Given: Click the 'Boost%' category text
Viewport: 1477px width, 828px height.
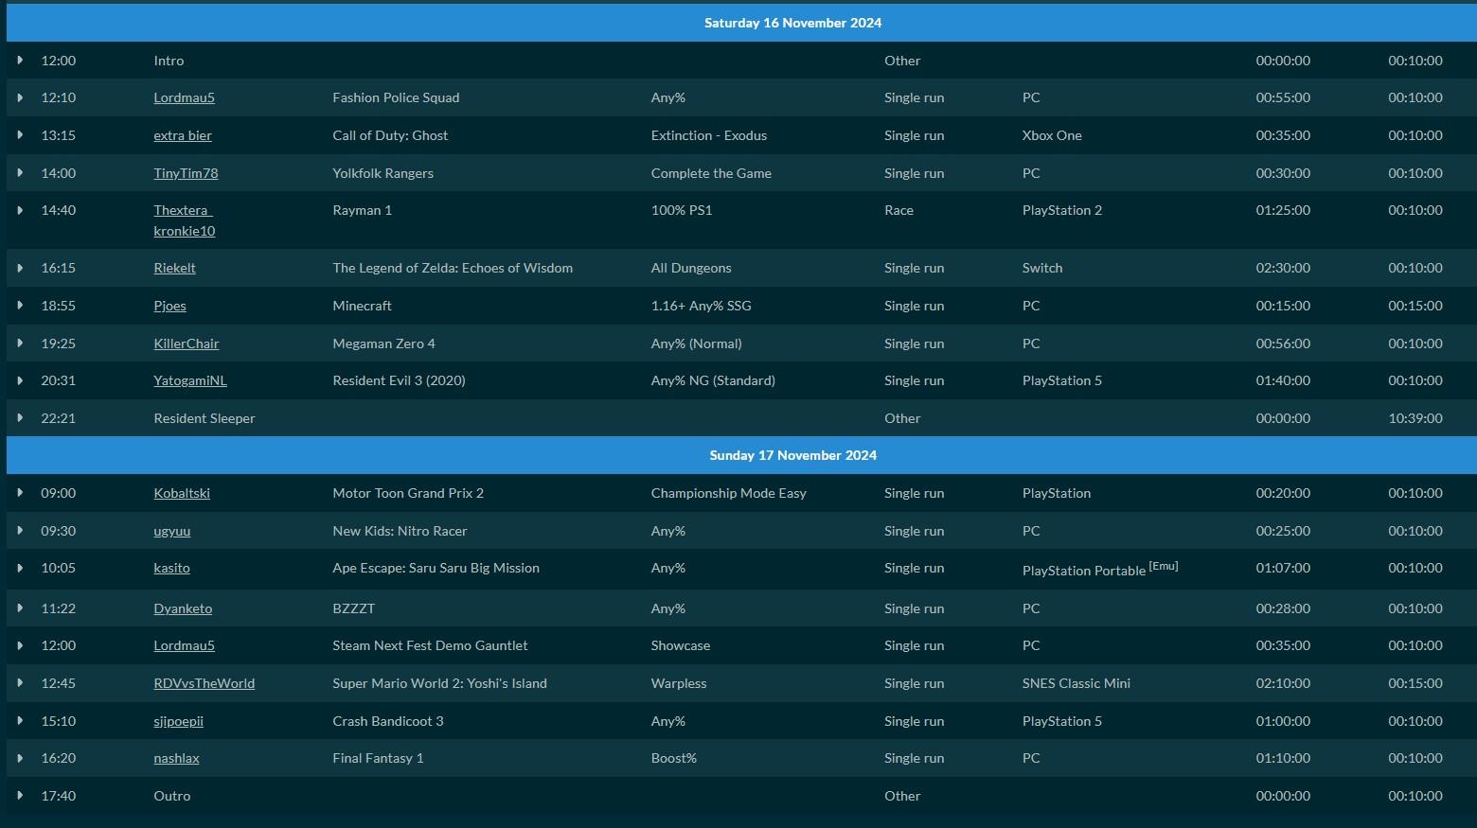Looking at the screenshot, I should click(674, 758).
